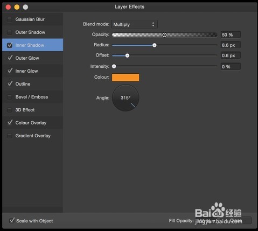Enable the Gradient Overlay checkbox

click(10, 136)
